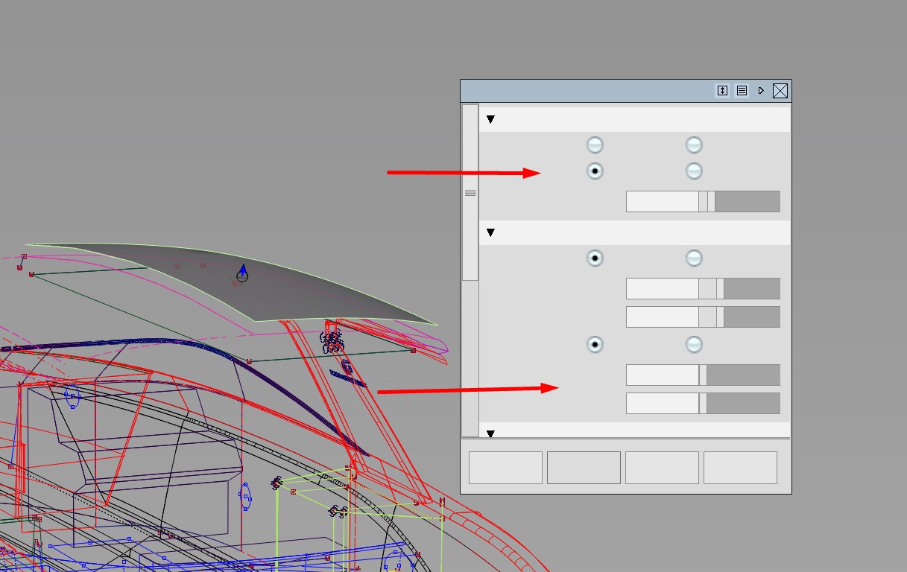Screen dimensions: 907x572
Task: Focus the first value field in second section
Action: tap(663, 288)
